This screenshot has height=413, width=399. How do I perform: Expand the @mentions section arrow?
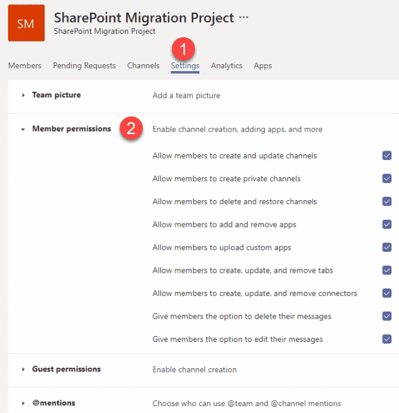[23, 403]
